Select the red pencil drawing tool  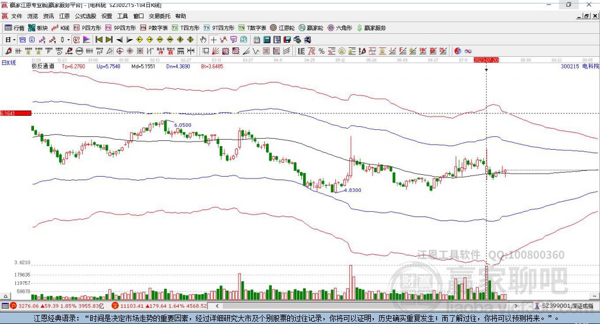pyautogui.click(x=8, y=51)
